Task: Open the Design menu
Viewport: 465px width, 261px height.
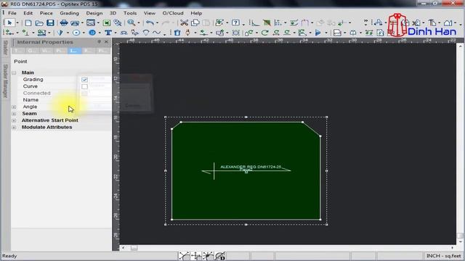Action: point(94,13)
